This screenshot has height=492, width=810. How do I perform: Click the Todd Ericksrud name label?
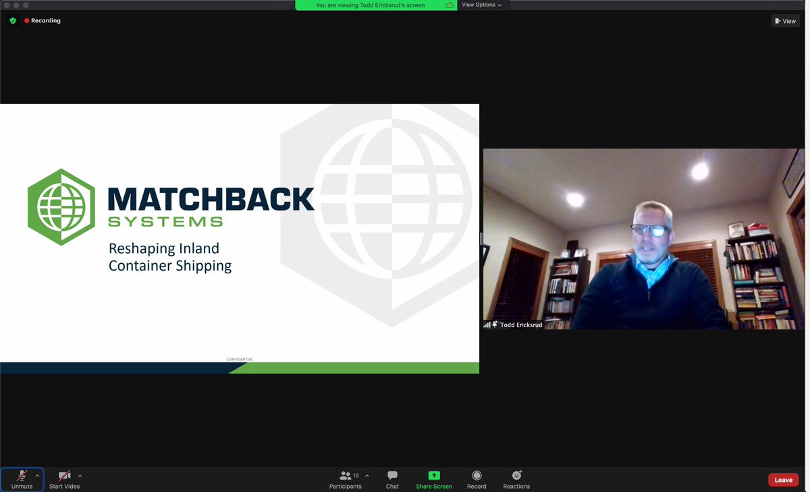click(521, 325)
